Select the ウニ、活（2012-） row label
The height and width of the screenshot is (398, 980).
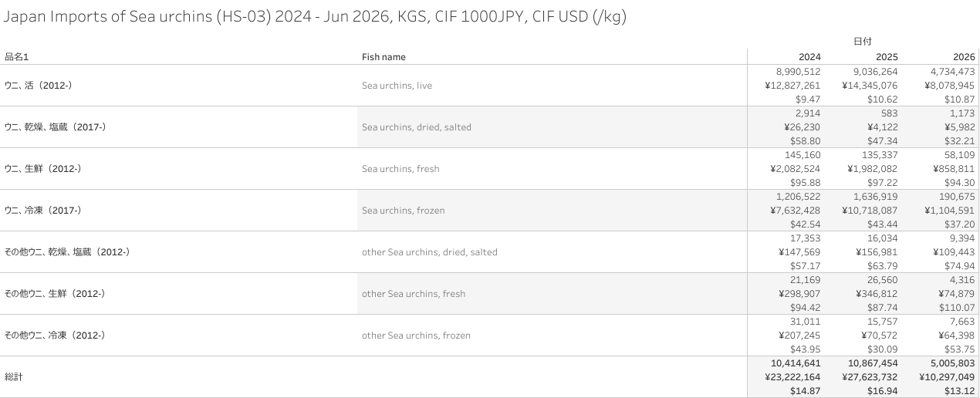[39, 86]
